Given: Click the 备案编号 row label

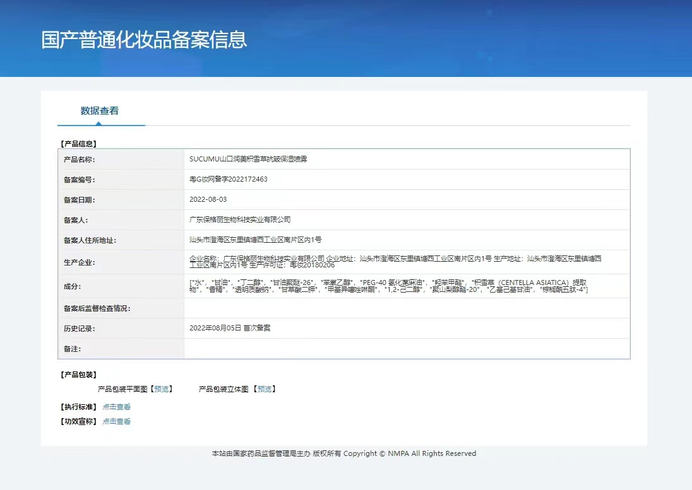Looking at the screenshot, I should (x=79, y=180).
